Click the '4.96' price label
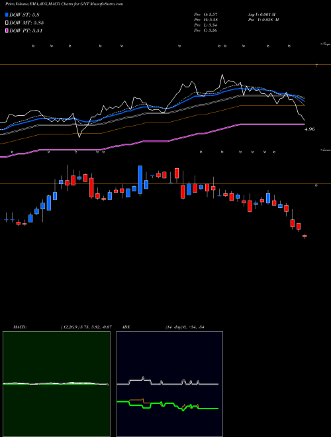This screenshot has width=331, height=437. pos(310,129)
